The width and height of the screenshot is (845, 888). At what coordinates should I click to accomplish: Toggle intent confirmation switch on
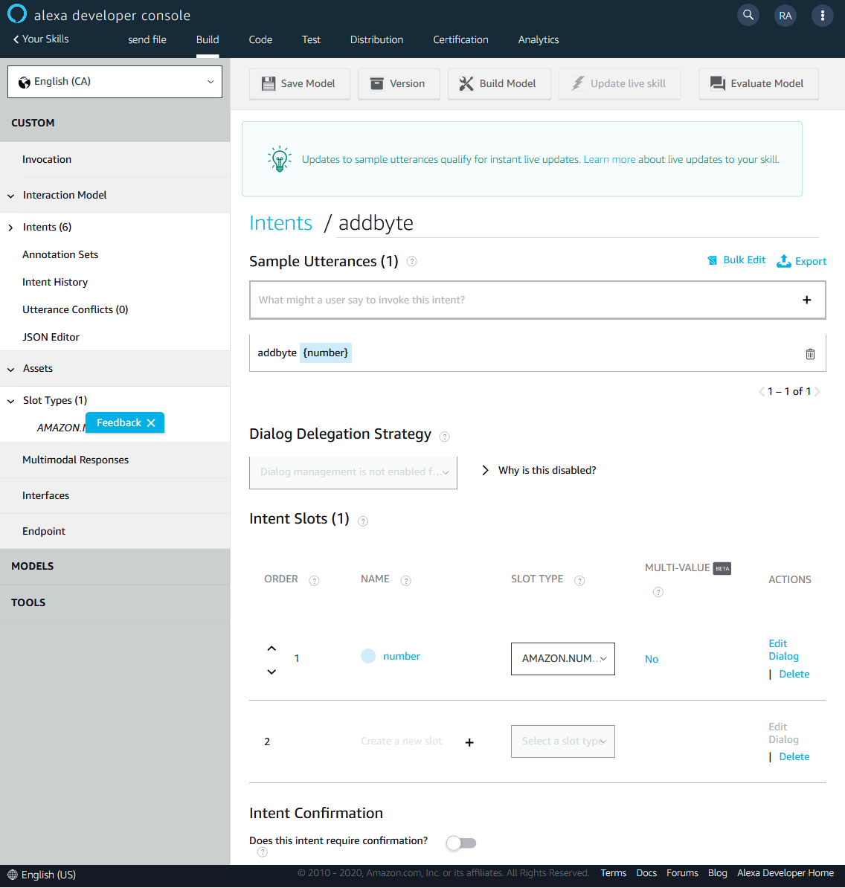tap(461, 843)
